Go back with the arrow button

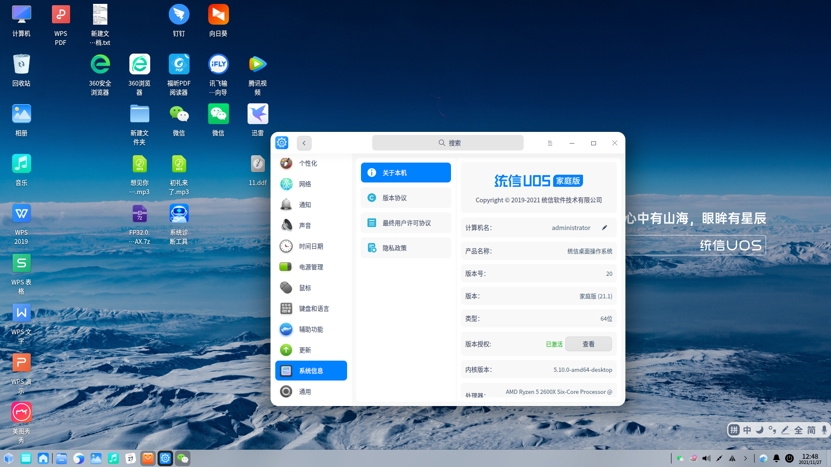tap(304, 143)
